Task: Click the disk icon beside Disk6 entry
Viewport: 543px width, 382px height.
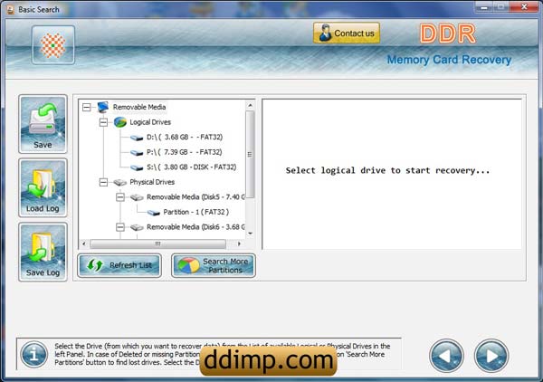Action: click(137, 227)
